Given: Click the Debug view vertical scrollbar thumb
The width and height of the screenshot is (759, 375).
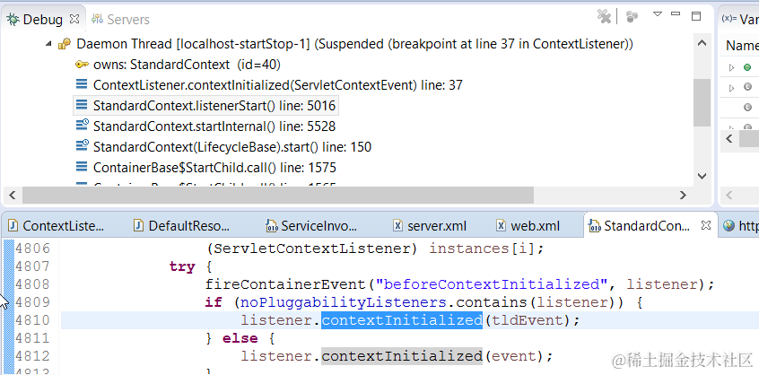Looking at the screenshot, I should [702, 102].
